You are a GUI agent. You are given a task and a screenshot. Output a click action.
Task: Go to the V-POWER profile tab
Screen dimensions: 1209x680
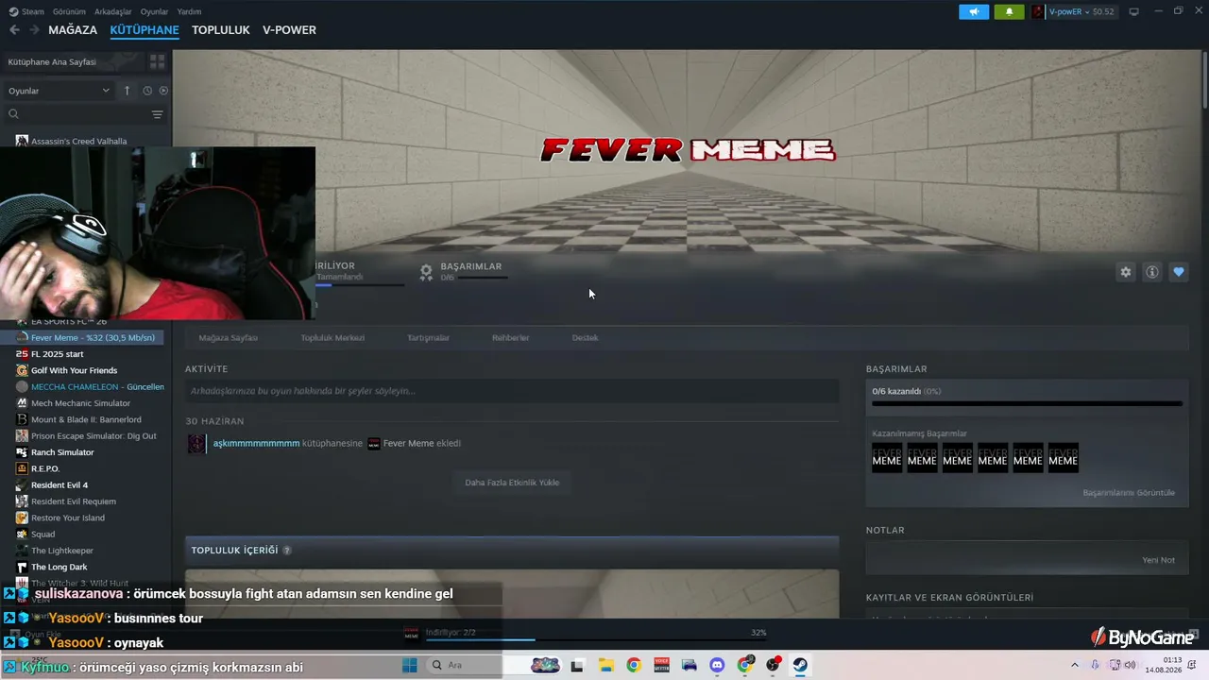tap(289, 30)
